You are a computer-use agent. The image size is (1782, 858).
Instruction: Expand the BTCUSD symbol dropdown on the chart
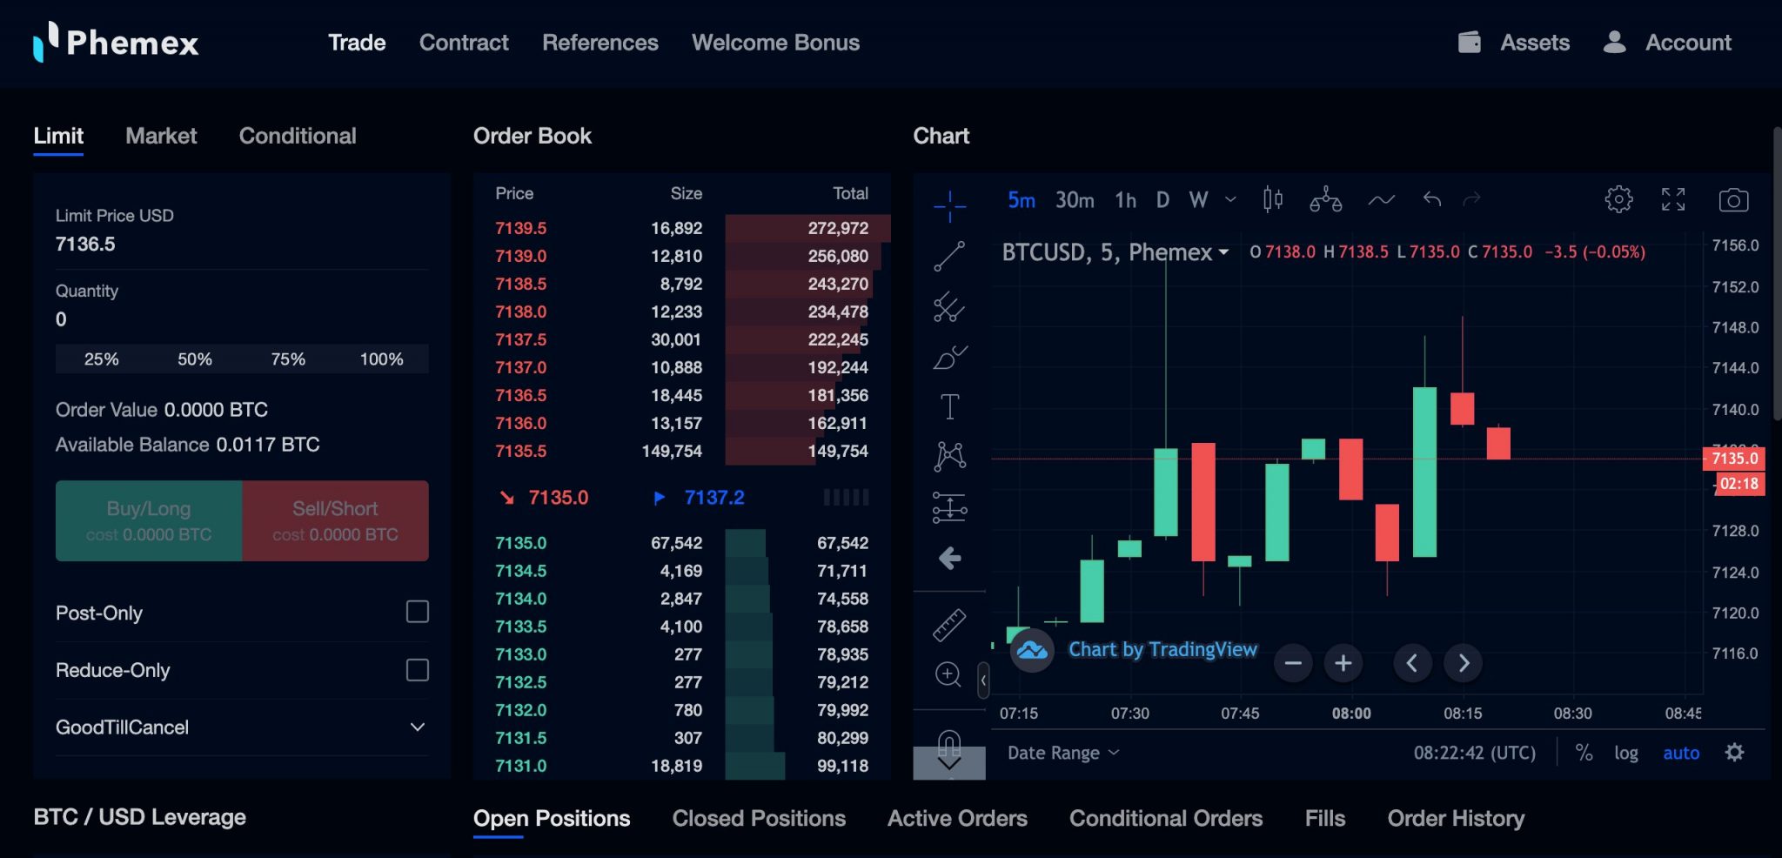1223,252
